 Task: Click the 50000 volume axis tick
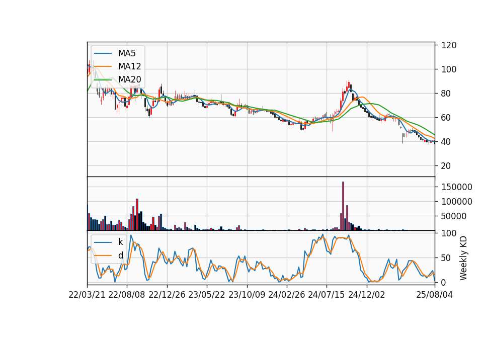tap(454, 216)
